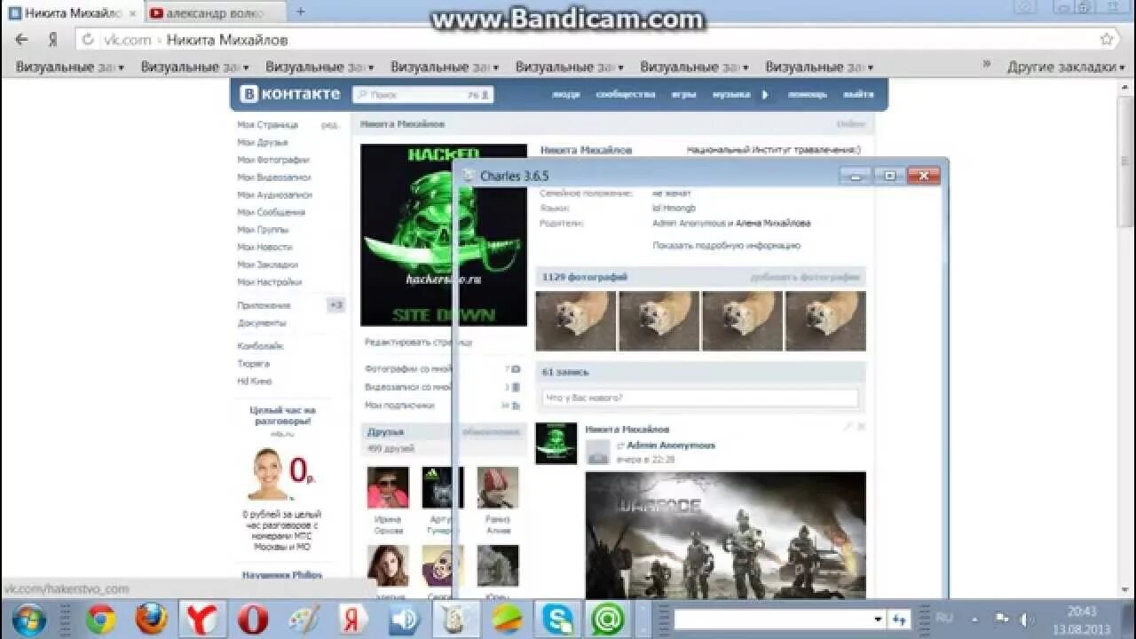The height and width of the screenshot is (639, 1136).
Task: Open the VK music player play arrow
Action: tap(765, 94)
